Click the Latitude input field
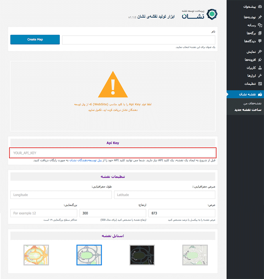Image resolution: width=264 pixels, height=279 pixels. click(165, 195)
